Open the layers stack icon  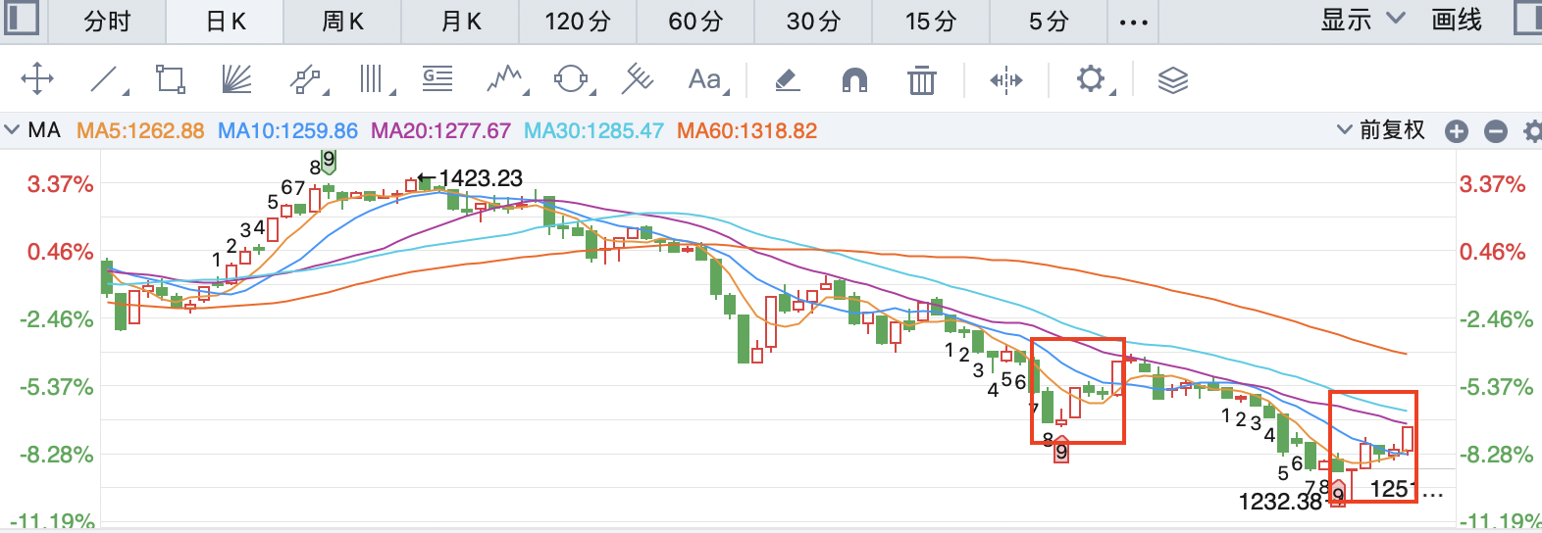tap(1172, 79)
